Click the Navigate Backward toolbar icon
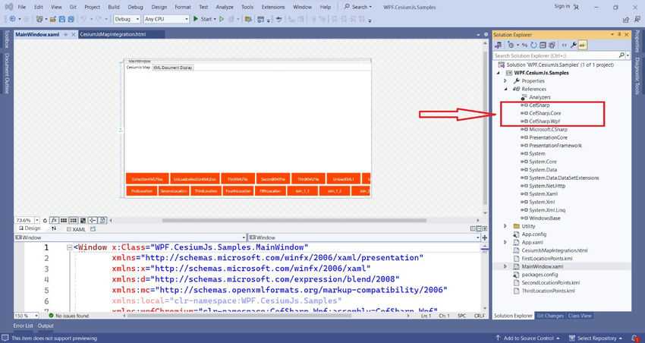Image resolution: width=645 pixels, height=343 pixels. coord(12,19)
